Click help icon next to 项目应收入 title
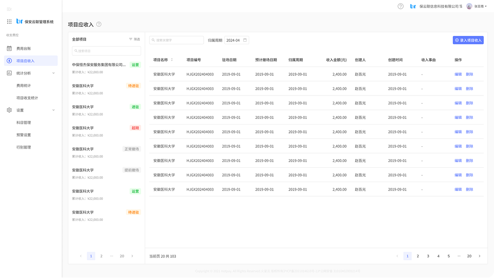Image resolution: width=494 pixels, height=278 pixels. [x=99, y=24]
